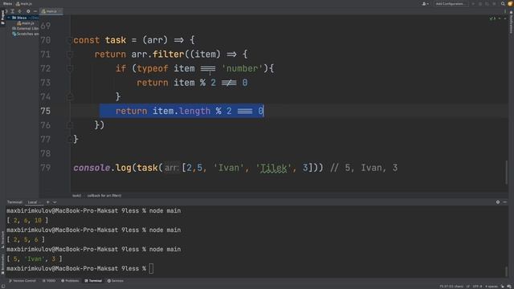Click 'task()' breadcrumb below the editor

(76, 196)
